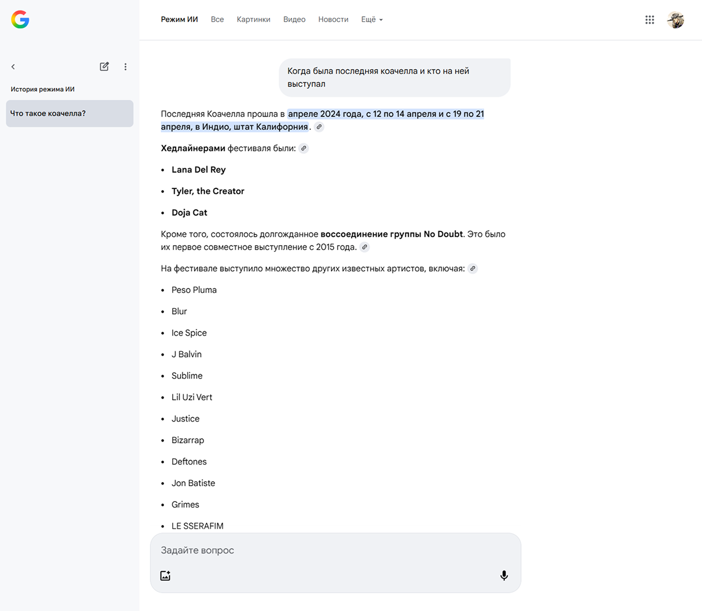Start voice input with the microphone

(504, 576)
